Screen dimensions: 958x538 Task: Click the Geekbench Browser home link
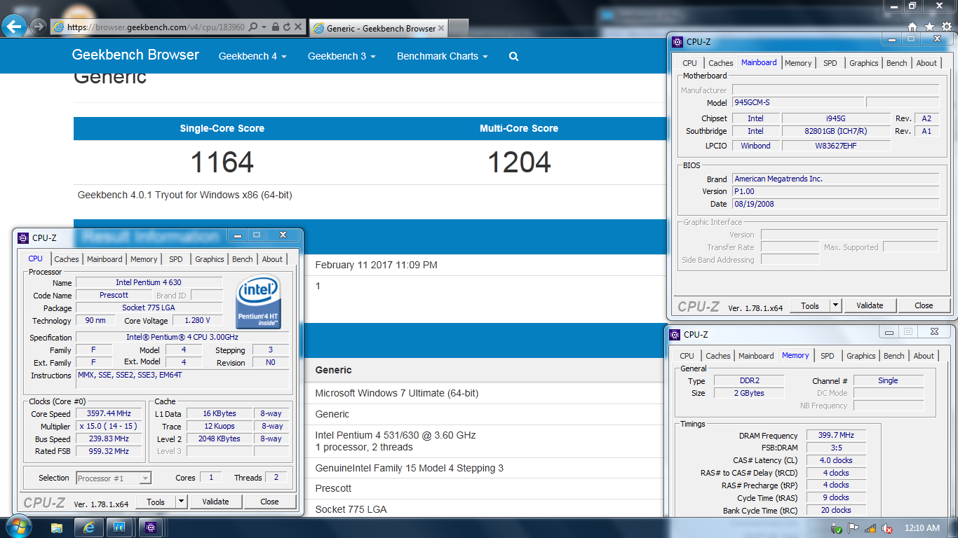click(135, 55)
